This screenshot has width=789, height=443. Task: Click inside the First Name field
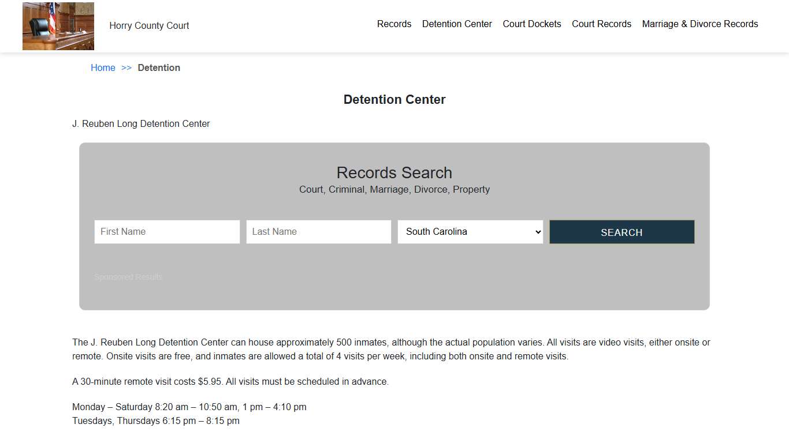166,231
